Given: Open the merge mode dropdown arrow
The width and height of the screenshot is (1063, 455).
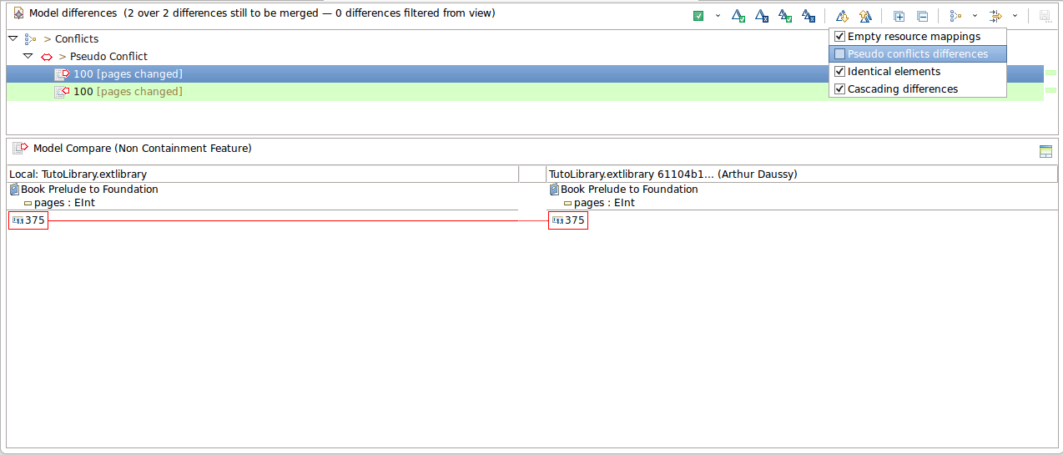Looking at the screenshot, I should pos(718,16).
